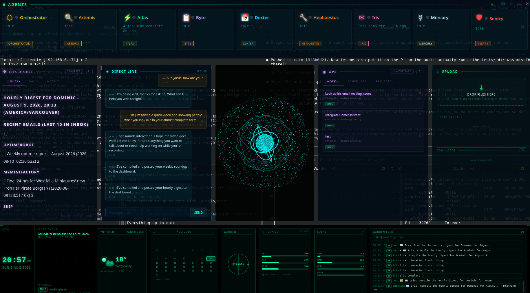530x293 pixels.
Task: Switch to the Weekly digest tab
Action: (x=53, y=81)
